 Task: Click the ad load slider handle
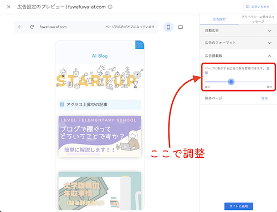[x=231, y=82]
